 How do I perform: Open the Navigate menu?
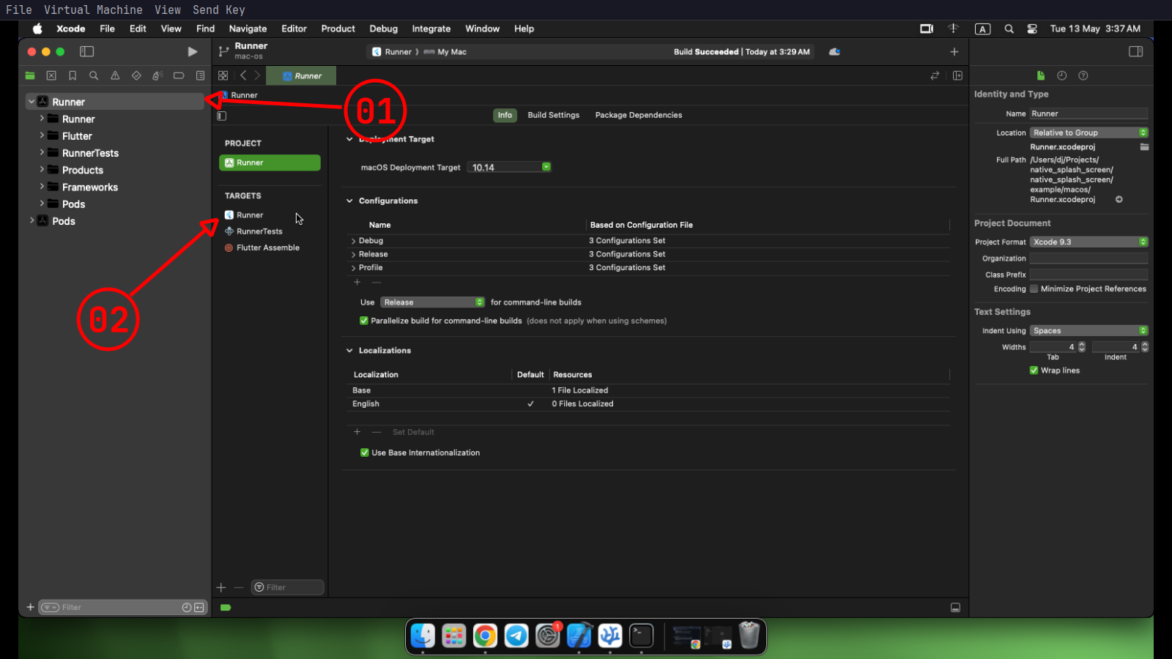coord(248,29)
